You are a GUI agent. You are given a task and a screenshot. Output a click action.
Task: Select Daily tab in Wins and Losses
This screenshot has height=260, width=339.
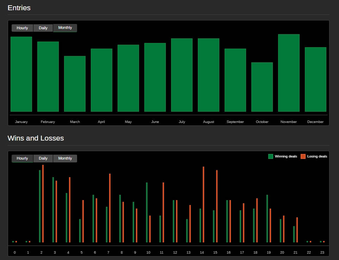point(43,159)
